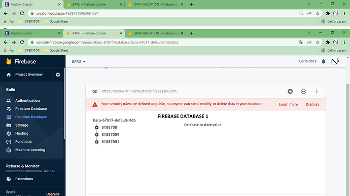Open database three-dot options menu
The image size is (350, 196).
(317, 91)
